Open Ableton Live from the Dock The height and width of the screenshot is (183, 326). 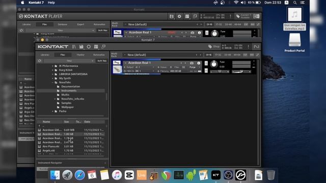[142, 175]
